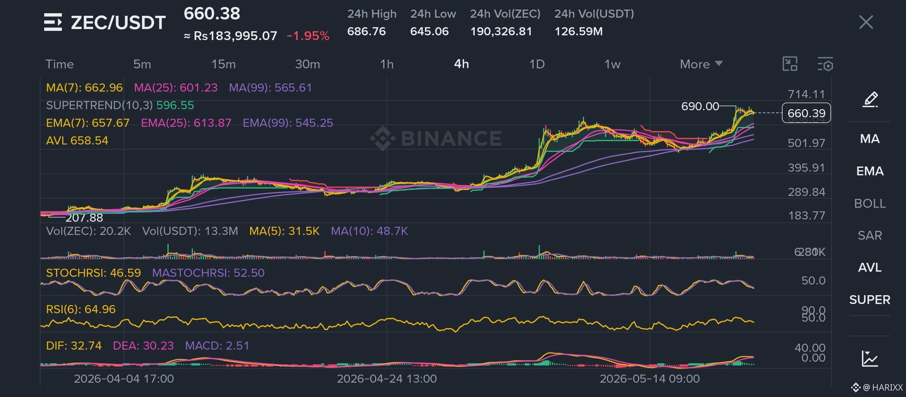The height and width of the screenshot is (397, 906).
Task: Click the 24h High value 686.76
Action: coord(366,31)
